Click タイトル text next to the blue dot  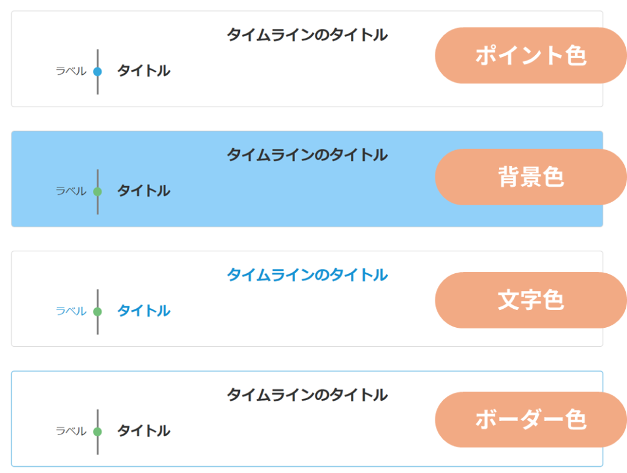click(x=144, y=71)
